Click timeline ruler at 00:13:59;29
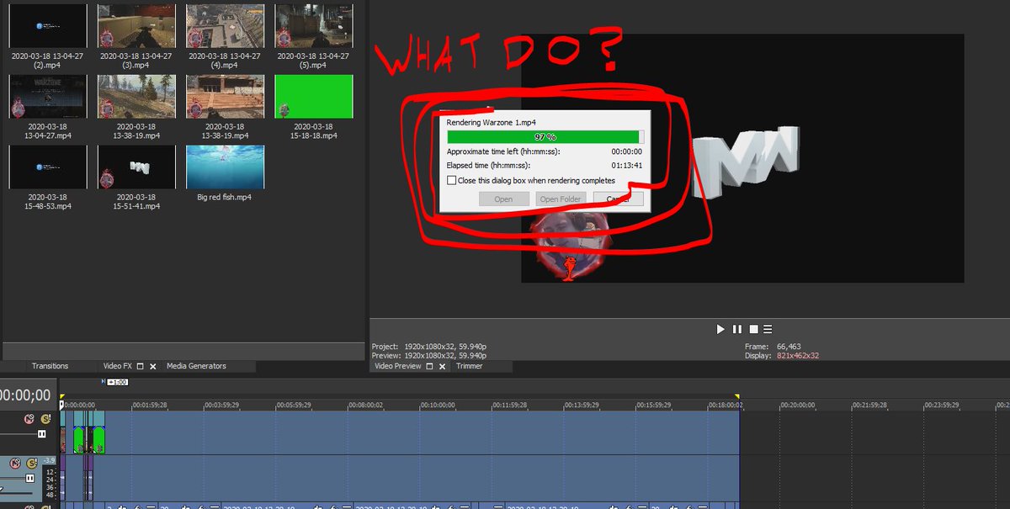This screenshot has height=509, width=1010. click(582, 405)
